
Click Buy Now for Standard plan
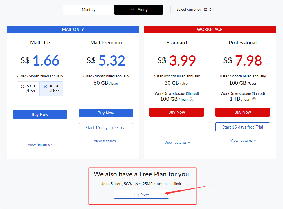click(176, 112)
